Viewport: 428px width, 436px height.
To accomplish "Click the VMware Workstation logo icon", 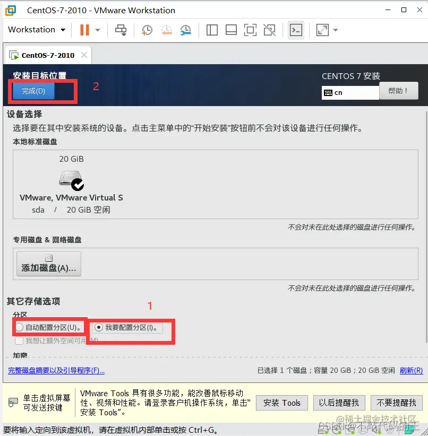I will click(x=11, y=10).
